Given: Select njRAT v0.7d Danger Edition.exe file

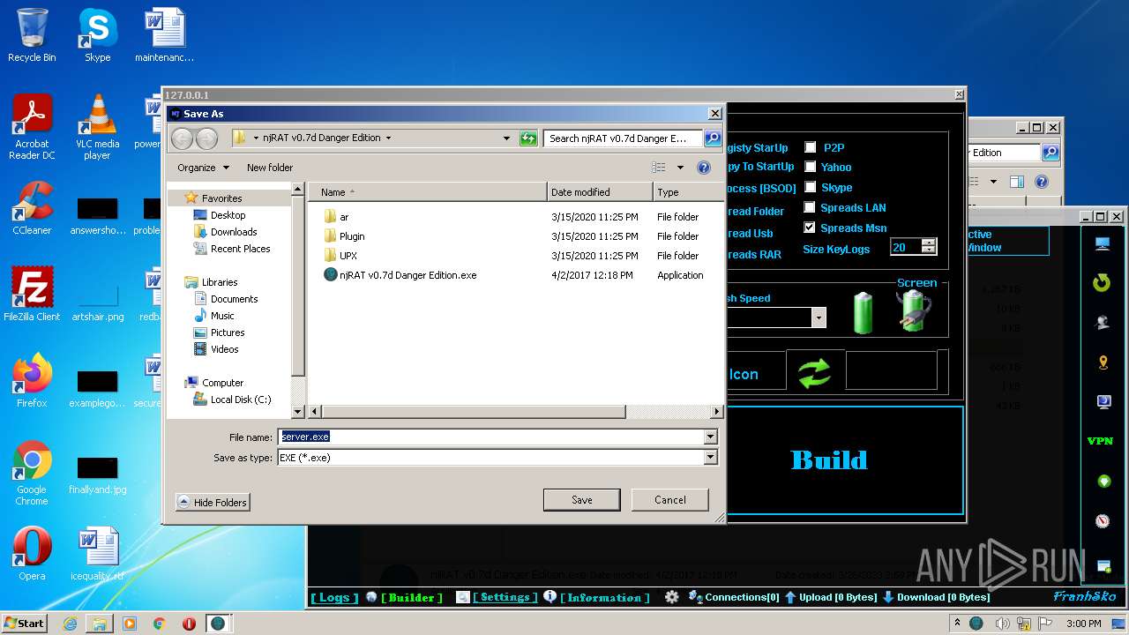Looking at the screenshot, I should pyautogui.click(x=400, y=275).
